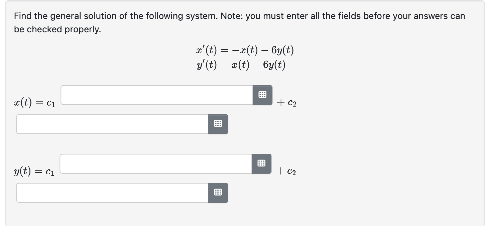Click the y'(t) = x(t) − 6y(t) equation
The image size is (486, 226).
(241, 64)
